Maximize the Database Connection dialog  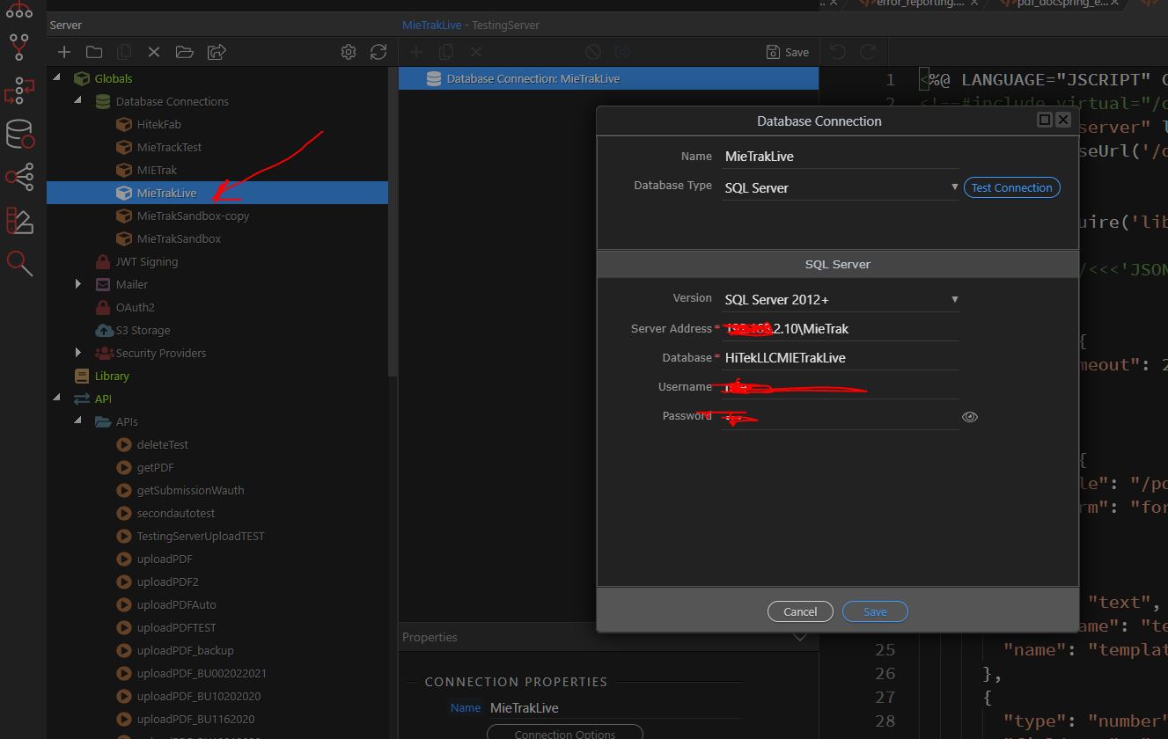(x=1045, y=120)
